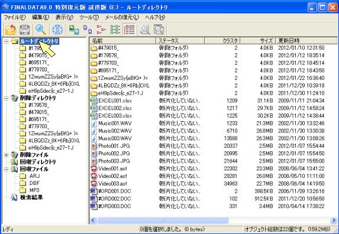The image size is (339, 234).
Task: Click the grey magnifier find toolbar icon
Action: pyautogui.click(x=145, y=30)
